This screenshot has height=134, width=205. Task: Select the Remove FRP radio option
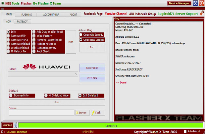pyautogui.click(x=17, y=36)
